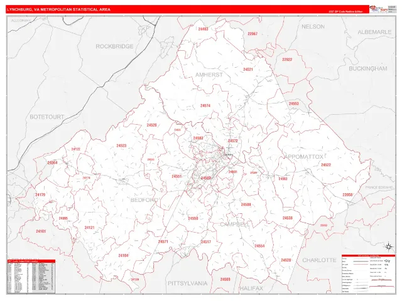
Task: Select ZIP code 24528
Action: [286, 260]
